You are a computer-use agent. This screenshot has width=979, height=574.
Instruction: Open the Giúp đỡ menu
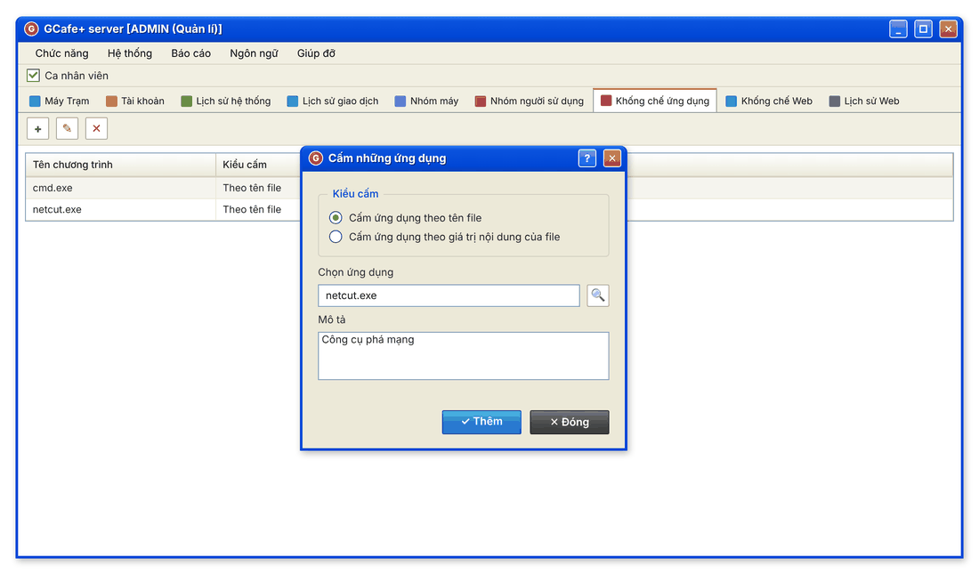point(316,53)
